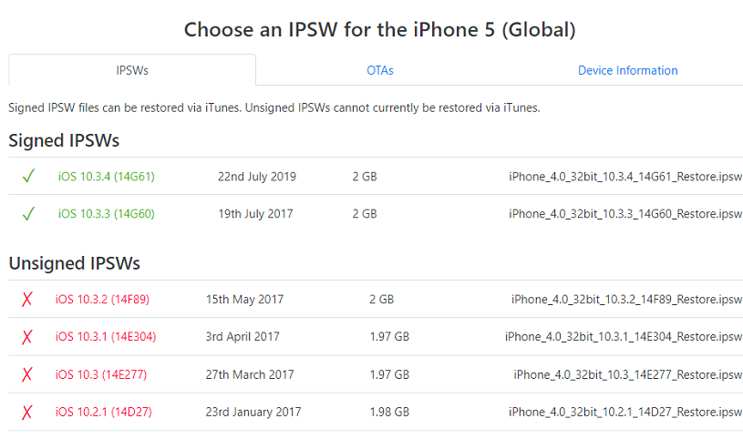Open iOS 10.3.4 (14G61) firmware link
The image size is (743, 439).
tap(106, 177)
